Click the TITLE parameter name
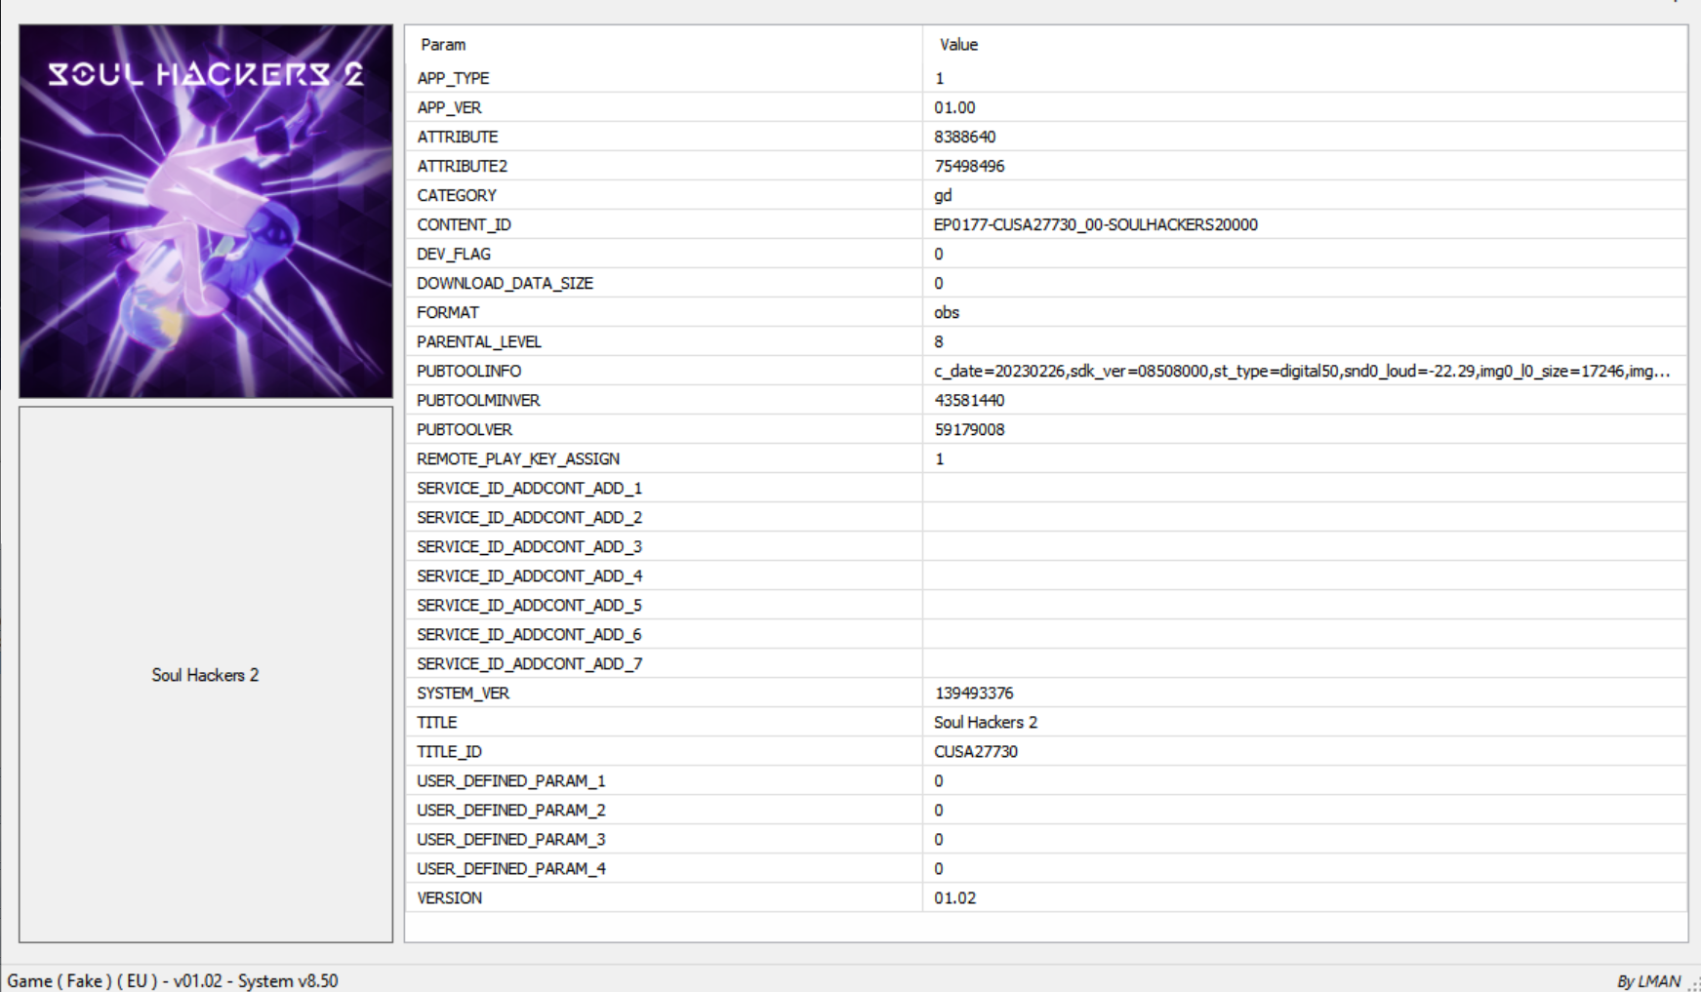Viewport: 1701px width, 992px height. [436, 722]
